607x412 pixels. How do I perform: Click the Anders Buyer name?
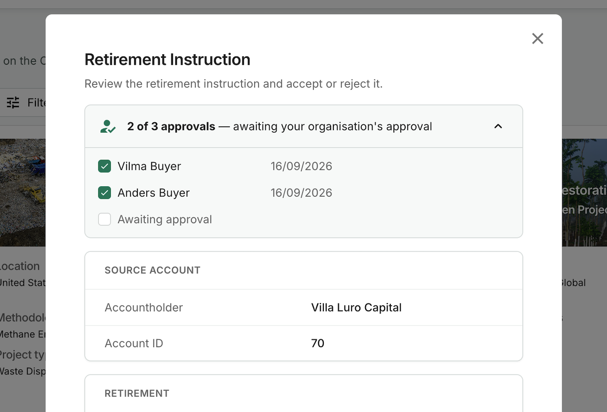pos(153,193)
